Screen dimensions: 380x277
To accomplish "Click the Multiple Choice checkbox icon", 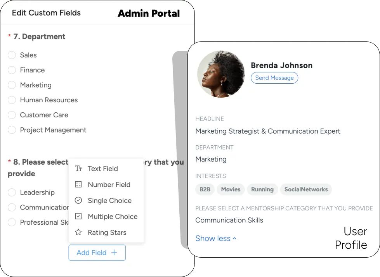I will click(x=78, y=216).
